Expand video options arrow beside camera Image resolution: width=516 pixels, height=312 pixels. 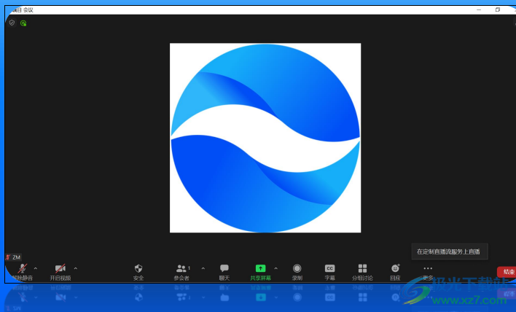pos(76,268)
